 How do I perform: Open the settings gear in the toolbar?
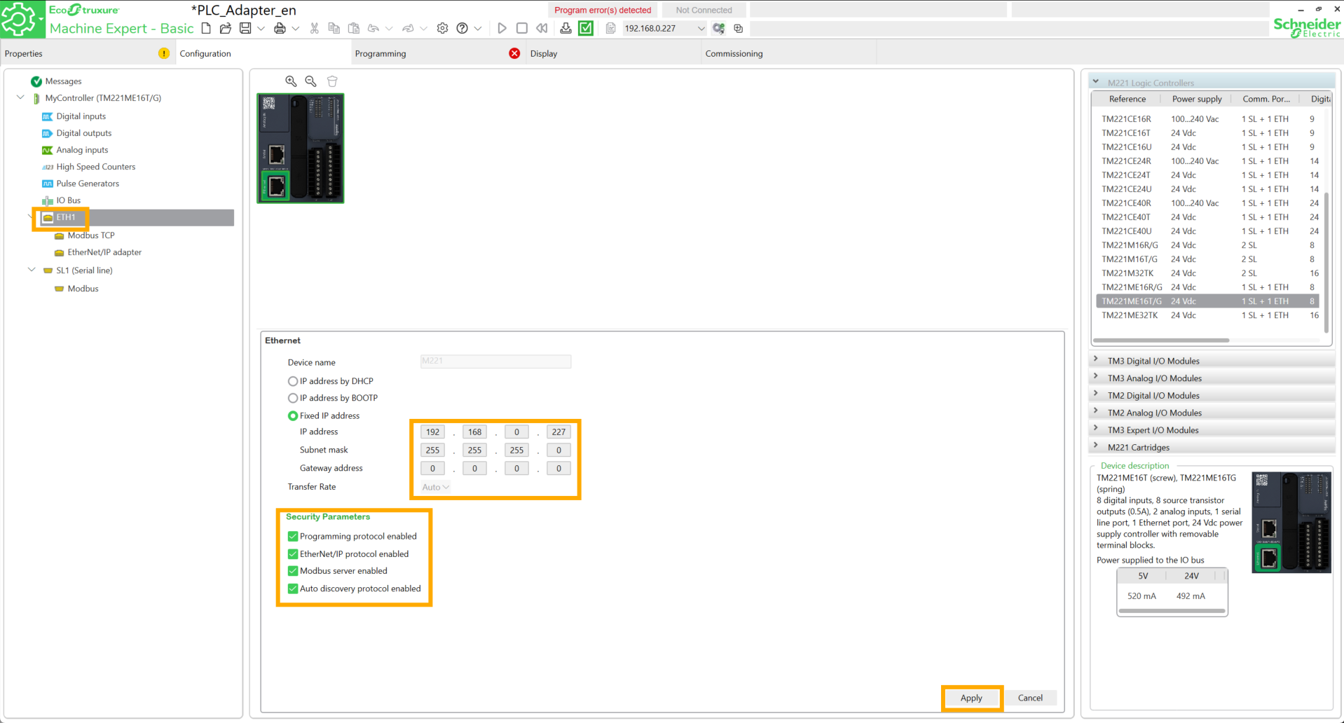tap(442, 29)
